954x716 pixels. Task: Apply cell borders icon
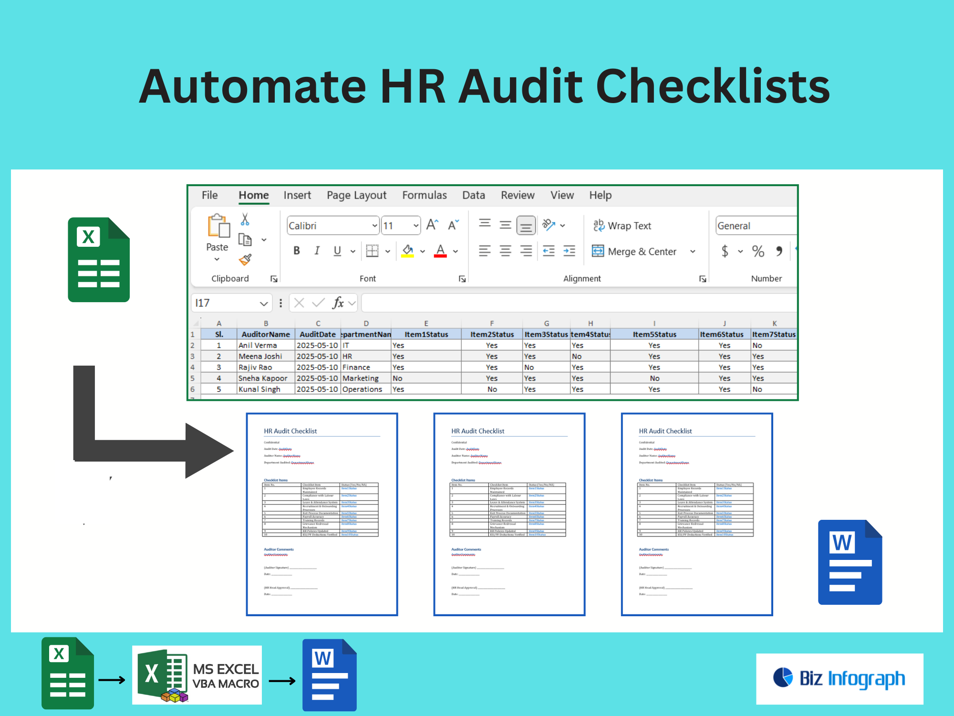[x=372, y=251]
